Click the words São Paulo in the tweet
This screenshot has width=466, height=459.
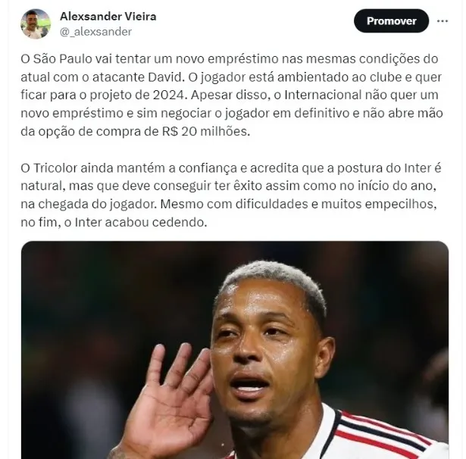pyautogui.click(x=63, y=59)
